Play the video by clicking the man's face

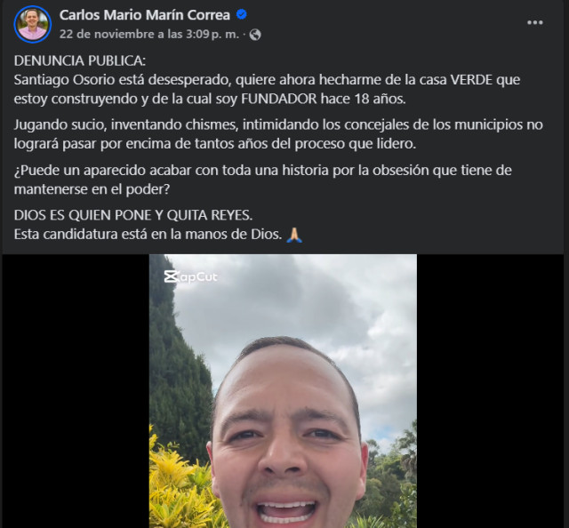[x=286, y=436]
